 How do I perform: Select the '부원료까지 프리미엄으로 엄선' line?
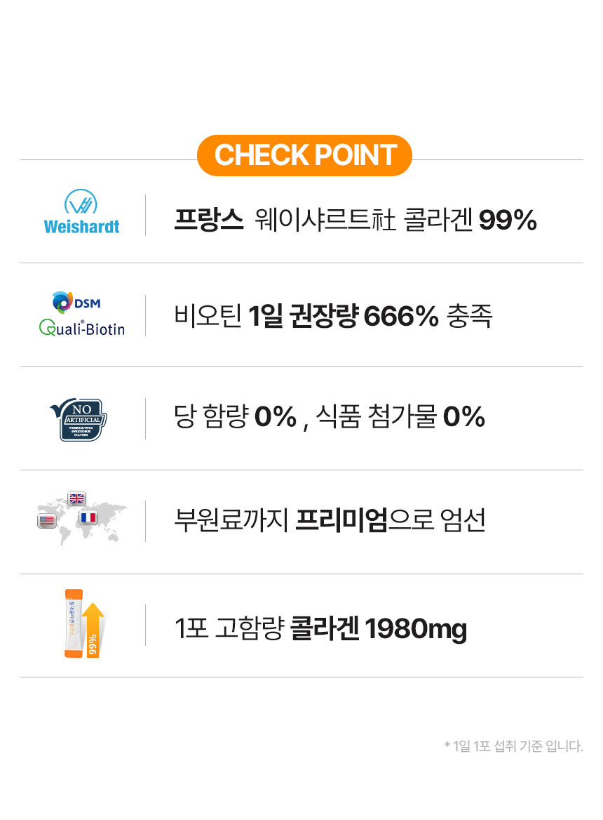pos(330,521)
